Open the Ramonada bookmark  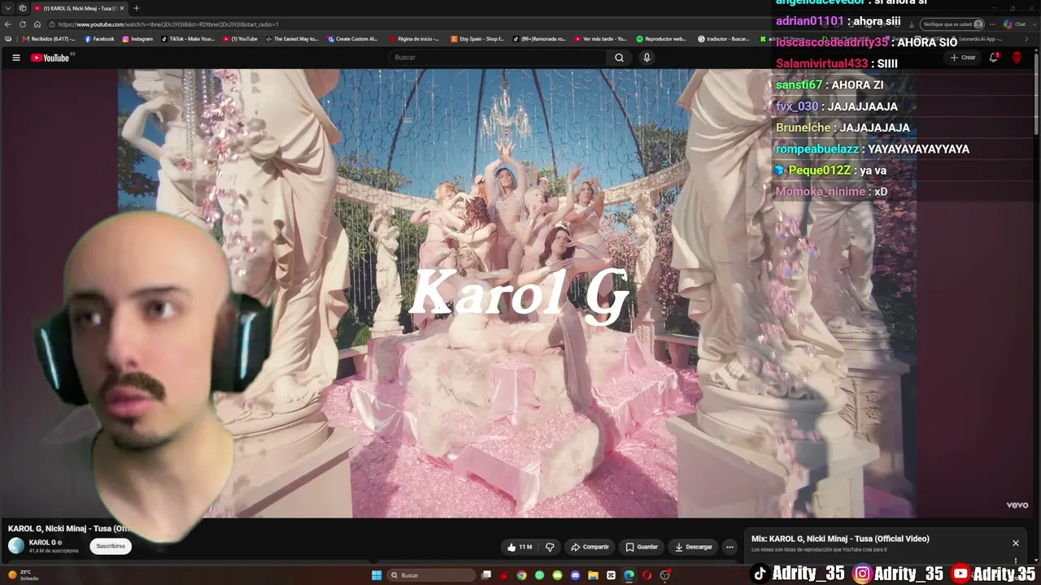pos(538,39)
